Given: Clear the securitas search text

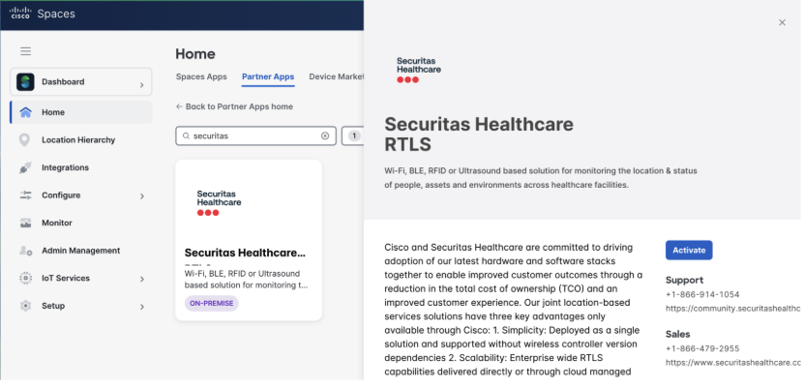Looking at the screenshot, I should pyautogui.click(x=325, y=136).
